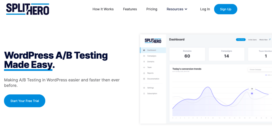Viewport: 272px width, 135px height.
Task: Click the notification icon beside What's New
Action: 270,40
